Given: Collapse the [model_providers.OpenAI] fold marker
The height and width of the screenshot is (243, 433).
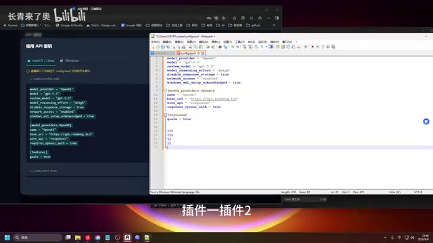Looking at the screenshot, I should 165,90.
